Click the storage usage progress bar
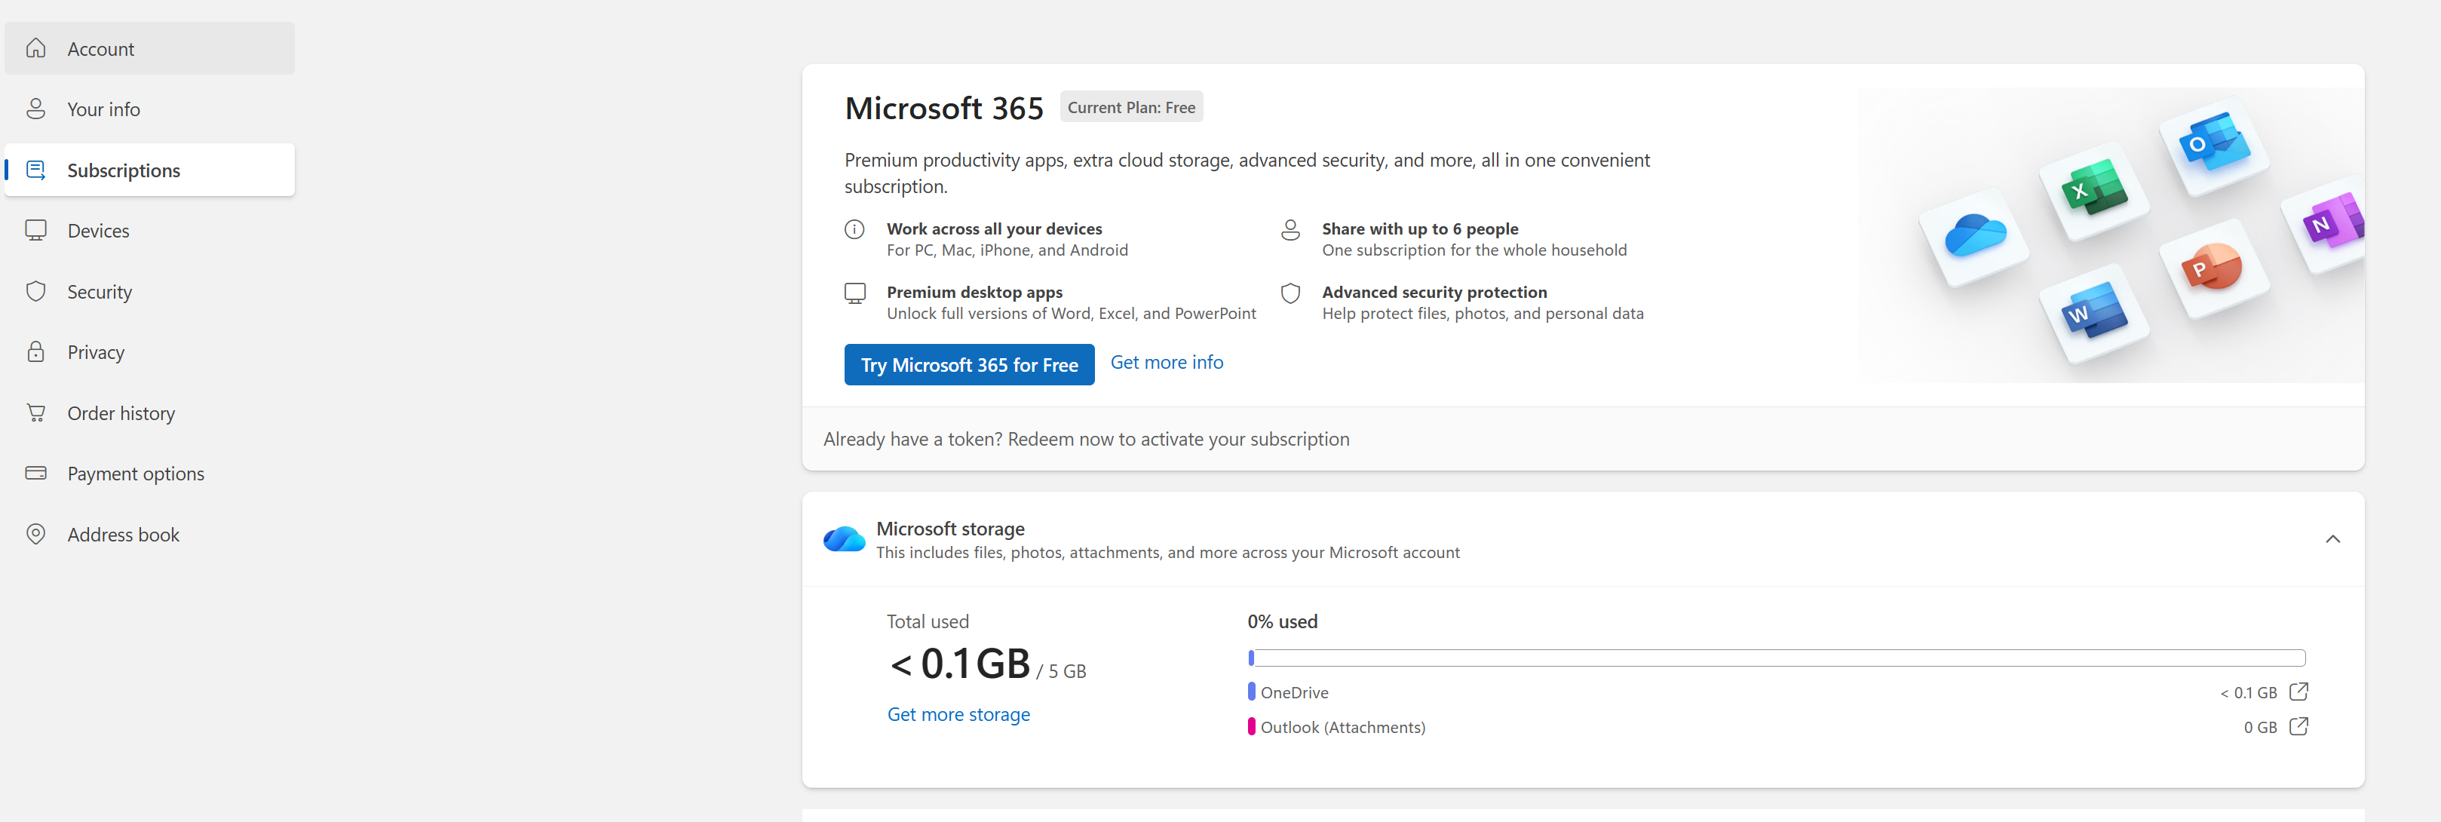This screenshot has width=2441, height=822. [x=1777, y=657]
